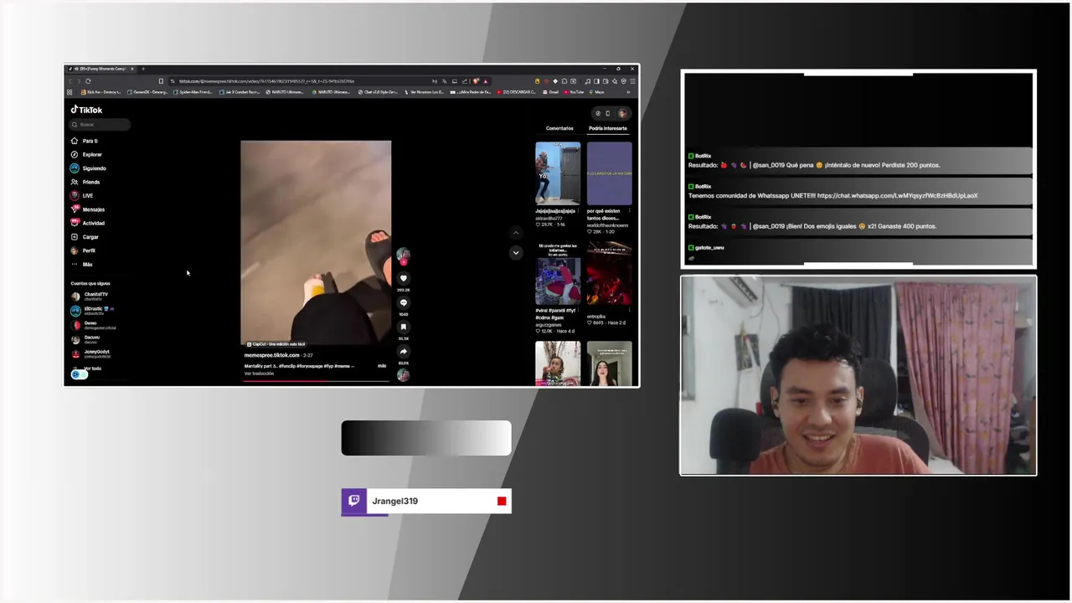Viewport: 1072px width, 603px height.
Task: Open the Brave shields lion icon
Action: pyautogui.click(x=476, y=81)
